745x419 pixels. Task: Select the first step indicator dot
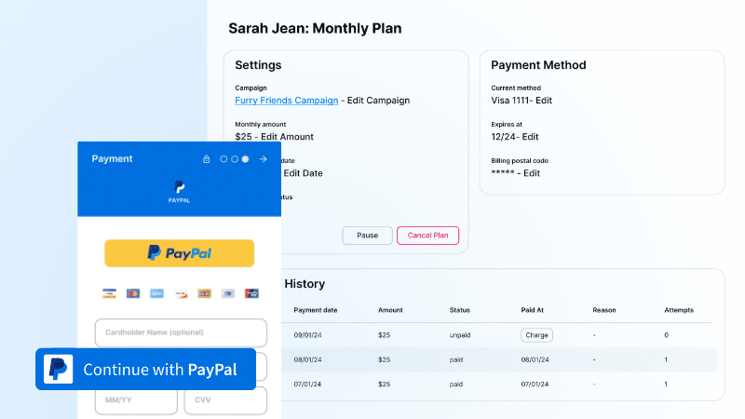click(x=223, y=159)
